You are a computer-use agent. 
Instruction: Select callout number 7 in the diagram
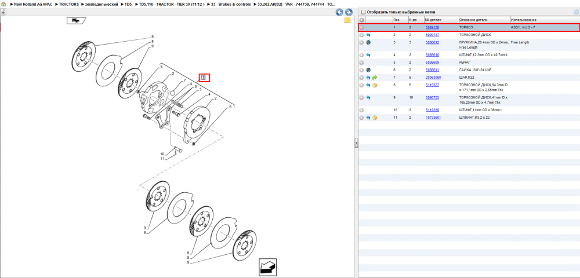pos(184,81)
